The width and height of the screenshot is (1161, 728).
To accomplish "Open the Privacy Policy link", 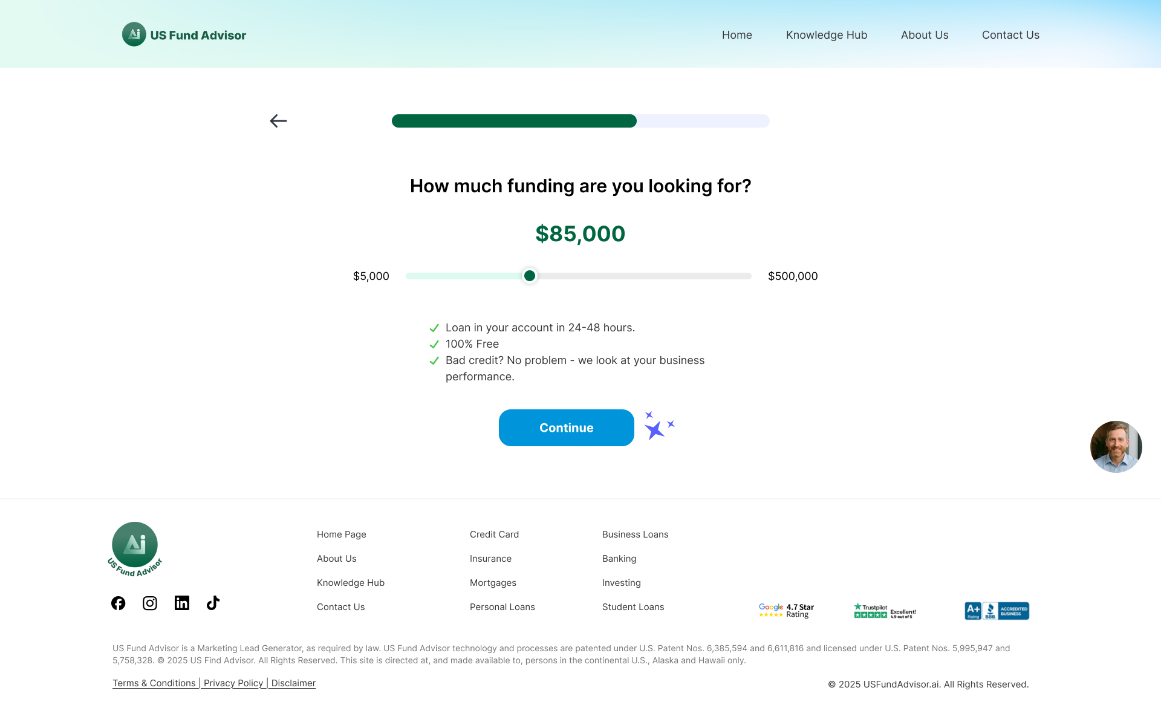I will point(233,683).
